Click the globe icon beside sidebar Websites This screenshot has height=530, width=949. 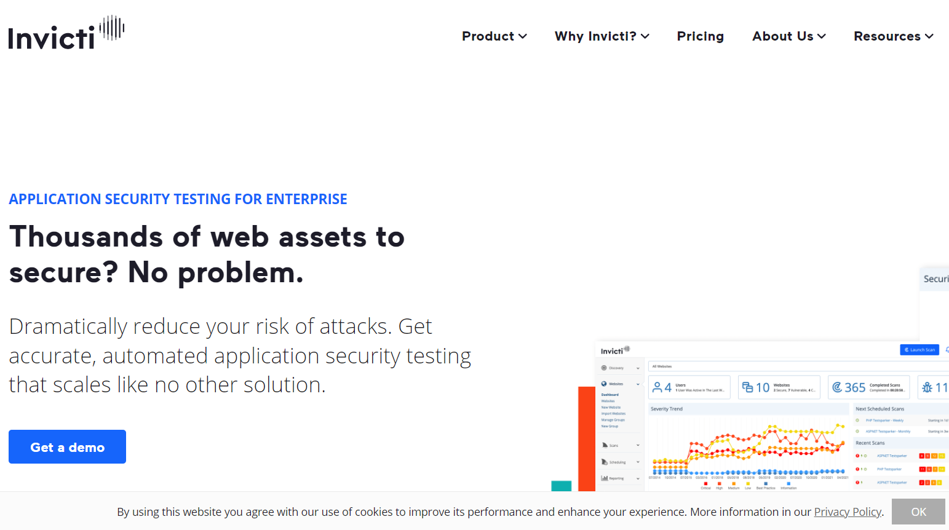(604, 384)
